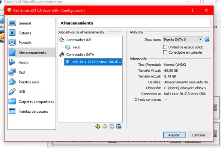
Task: Select the Kali-Linux-2017.3 disk entry
Action: pos(93,62)
